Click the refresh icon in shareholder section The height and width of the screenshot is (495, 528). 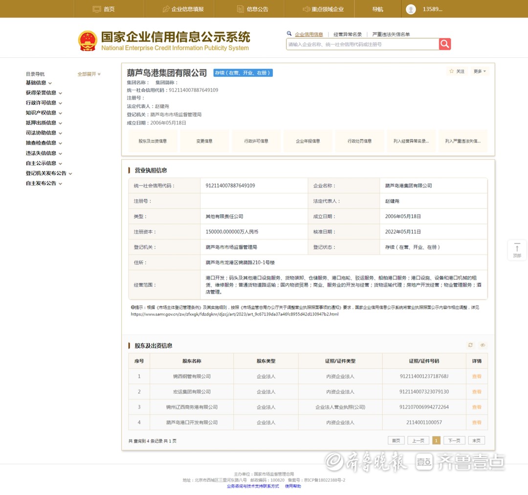[x=470, y=345]
